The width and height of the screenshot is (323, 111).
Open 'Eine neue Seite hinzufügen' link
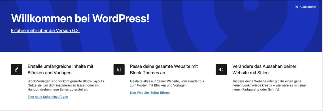tap(48, 97)
